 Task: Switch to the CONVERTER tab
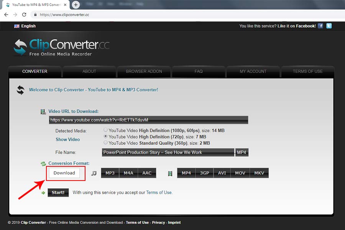point(35,71)
